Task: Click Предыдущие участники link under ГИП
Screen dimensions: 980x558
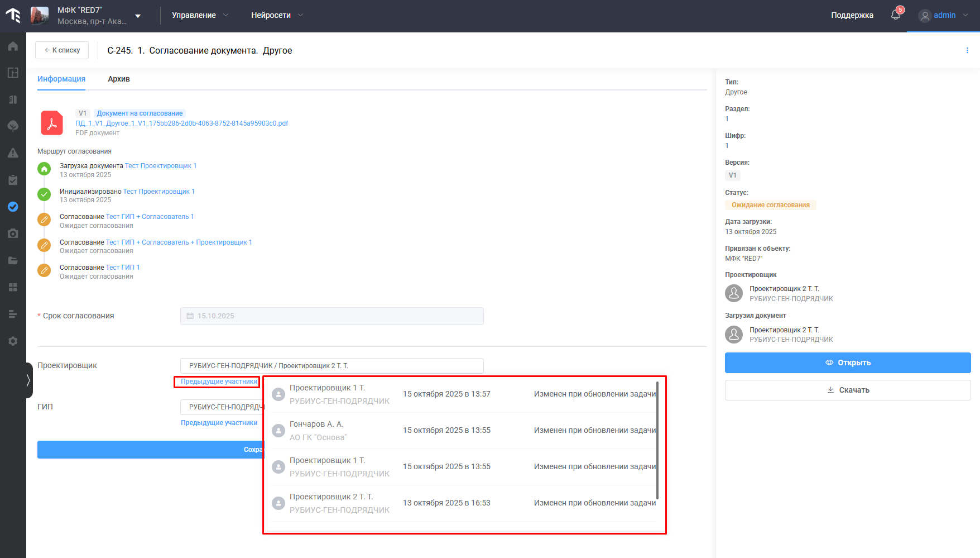Action: [x=219, y=423]
